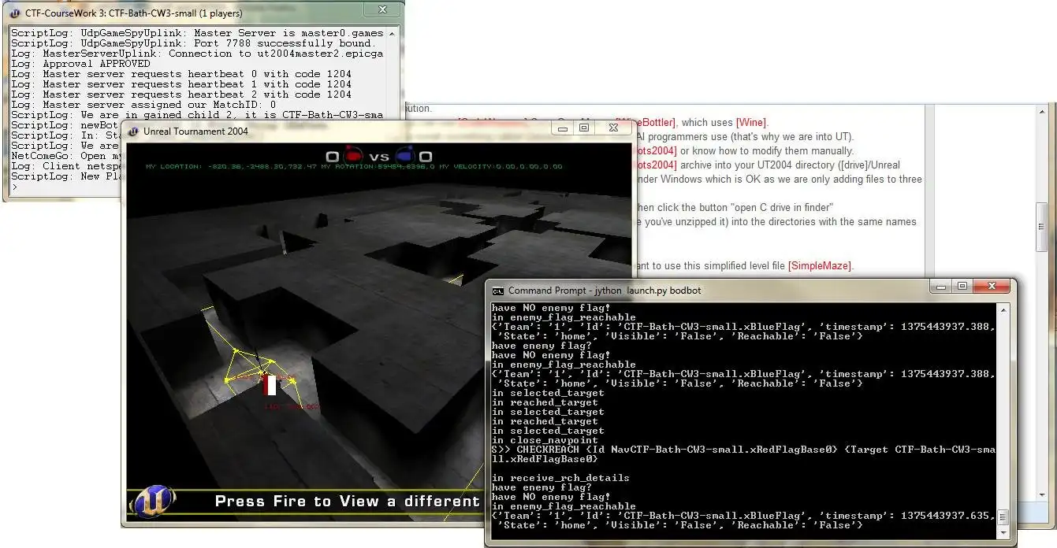Click the Unreal logo in game's bottom banner
The image size is (1057, 548).
(x=154, y=501)
